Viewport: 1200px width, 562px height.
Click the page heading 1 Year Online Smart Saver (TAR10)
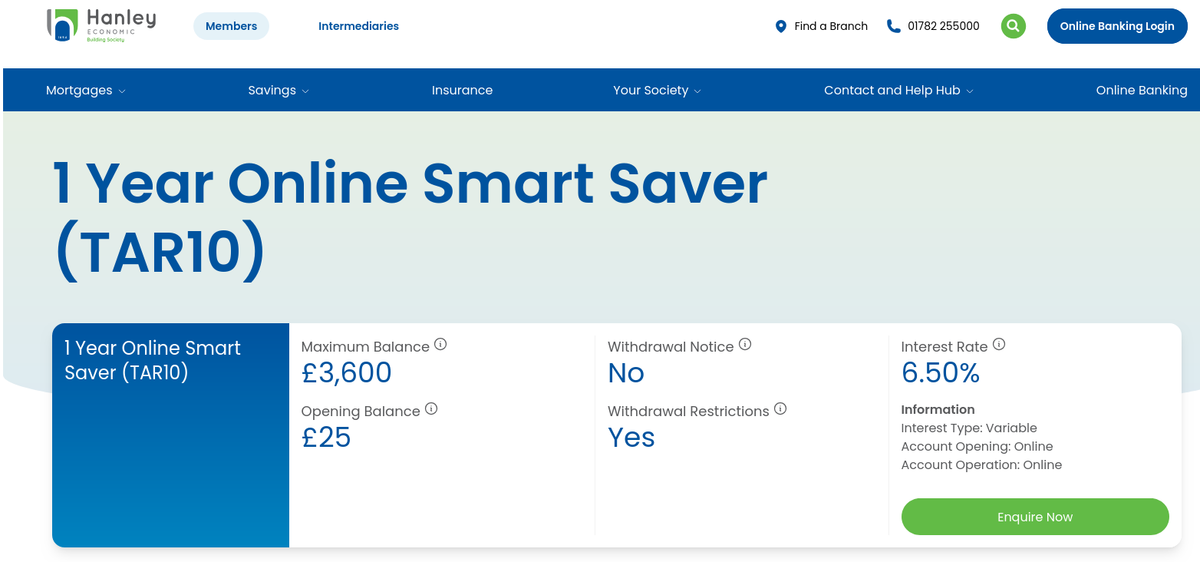click(410, 218)
